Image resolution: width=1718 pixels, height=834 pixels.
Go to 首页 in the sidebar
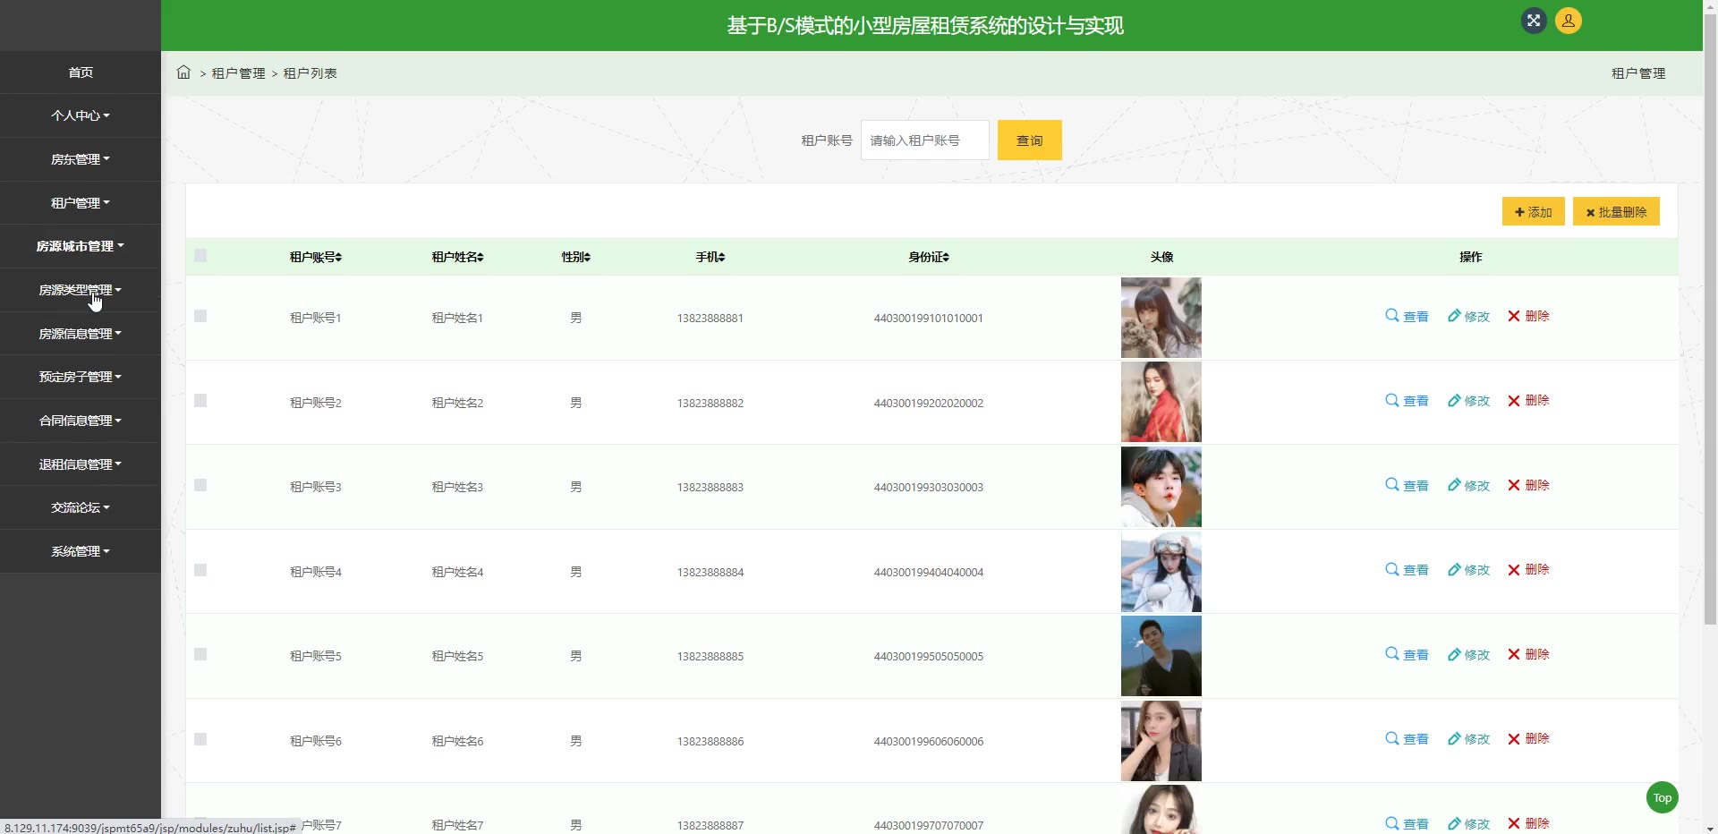pos(81,72)
